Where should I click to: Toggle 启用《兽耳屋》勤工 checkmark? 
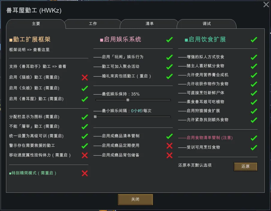[x=85, y=99]
